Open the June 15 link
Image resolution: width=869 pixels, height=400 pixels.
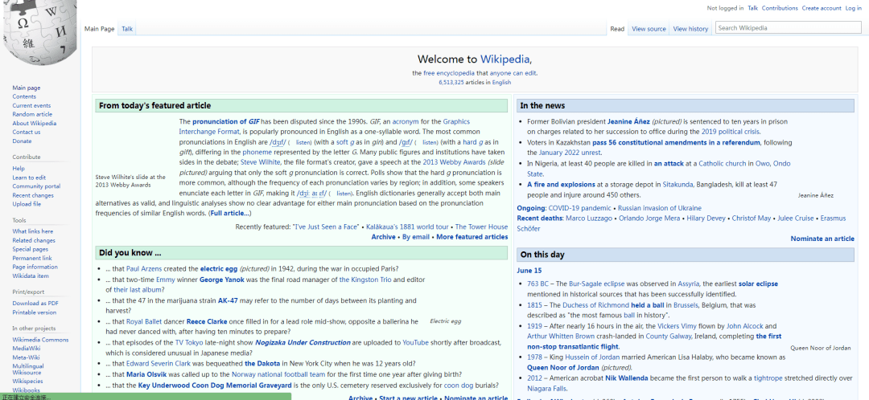tap(529, 271)
